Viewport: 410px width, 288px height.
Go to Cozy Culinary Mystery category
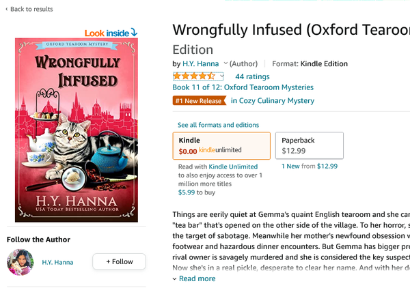point(273,101)
